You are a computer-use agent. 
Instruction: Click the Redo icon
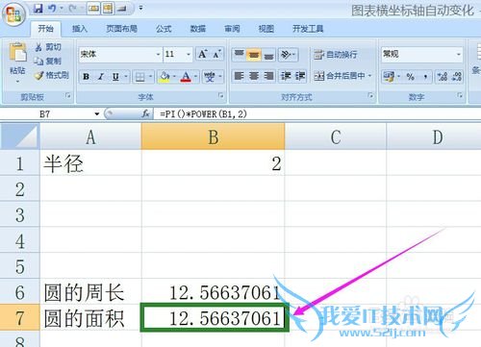72,9
